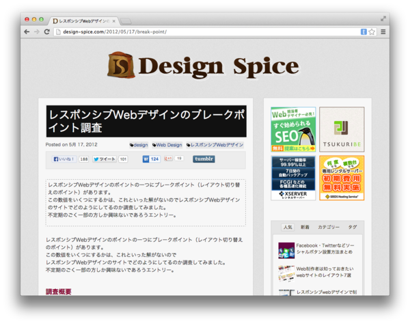Switch to the 新着 sidebar tab

click(x=305, y=227)
